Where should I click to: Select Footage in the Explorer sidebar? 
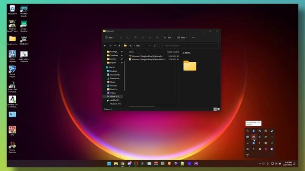(x=113, y=52)
